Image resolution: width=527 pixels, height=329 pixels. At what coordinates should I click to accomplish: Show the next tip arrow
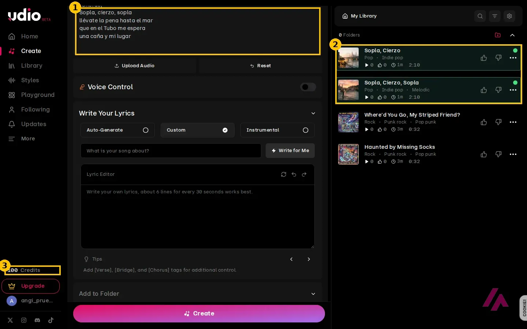(309, 259)
